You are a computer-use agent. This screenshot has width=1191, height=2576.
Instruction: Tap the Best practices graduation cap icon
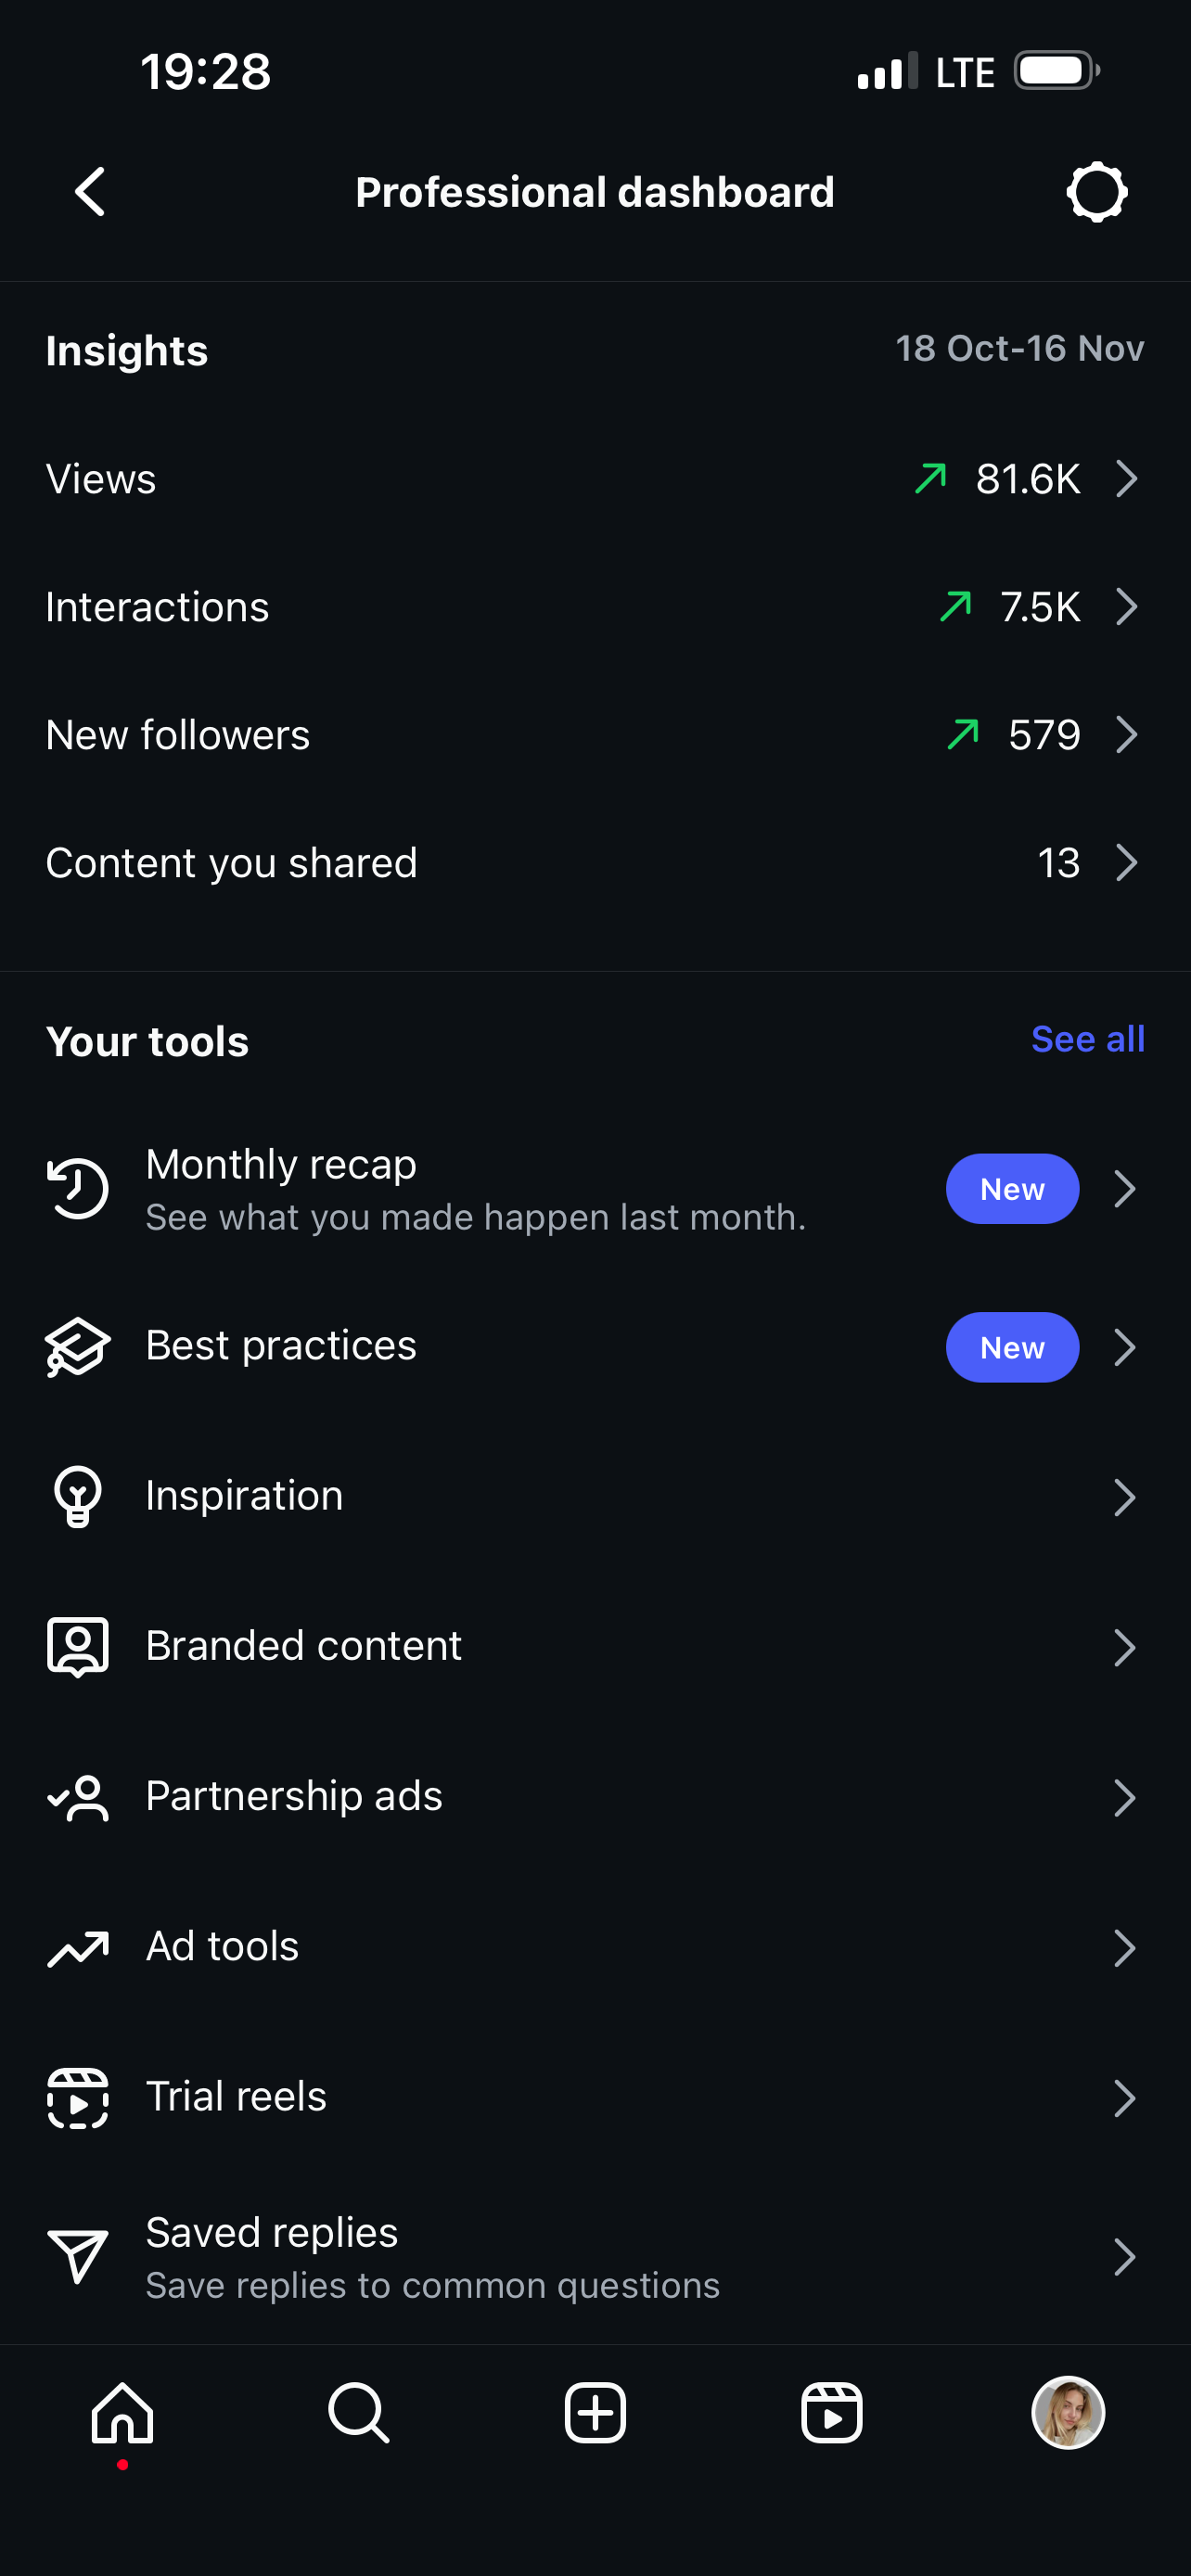78,1347
